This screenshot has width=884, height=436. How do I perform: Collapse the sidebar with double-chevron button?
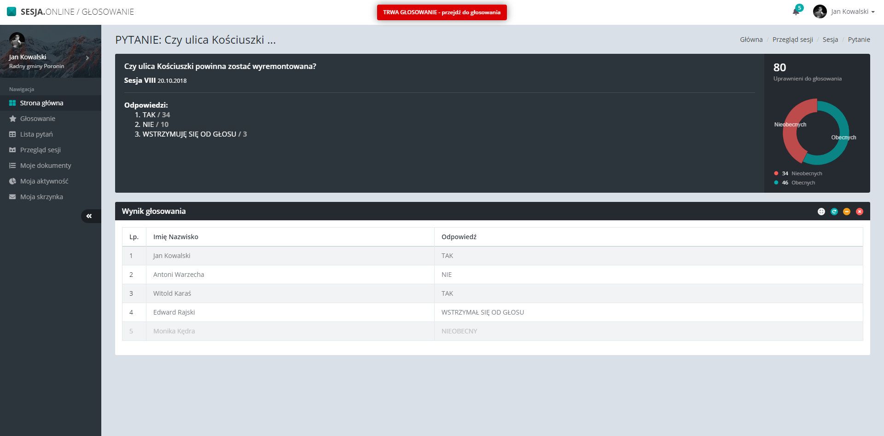89,216
